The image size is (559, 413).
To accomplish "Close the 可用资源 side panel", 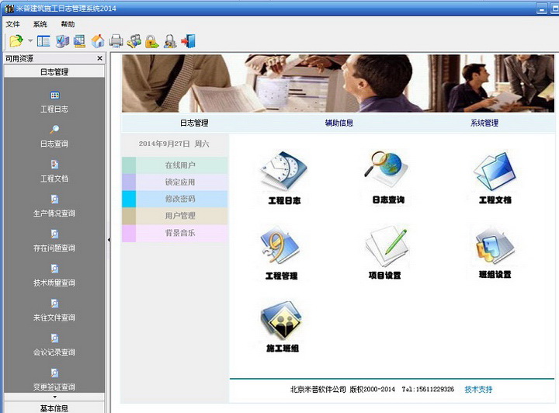I will (x=100, y=58).
